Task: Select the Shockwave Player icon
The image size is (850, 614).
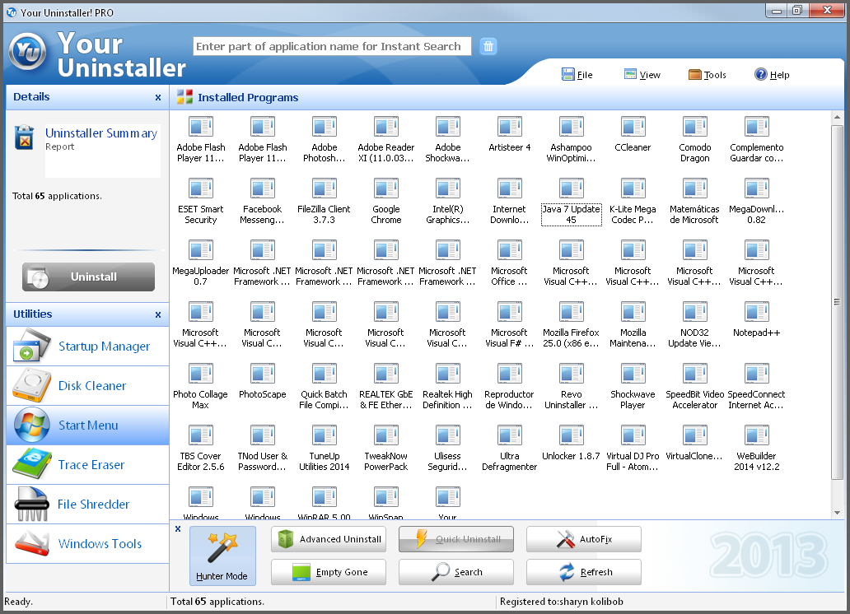Action: tap(633, 374)
